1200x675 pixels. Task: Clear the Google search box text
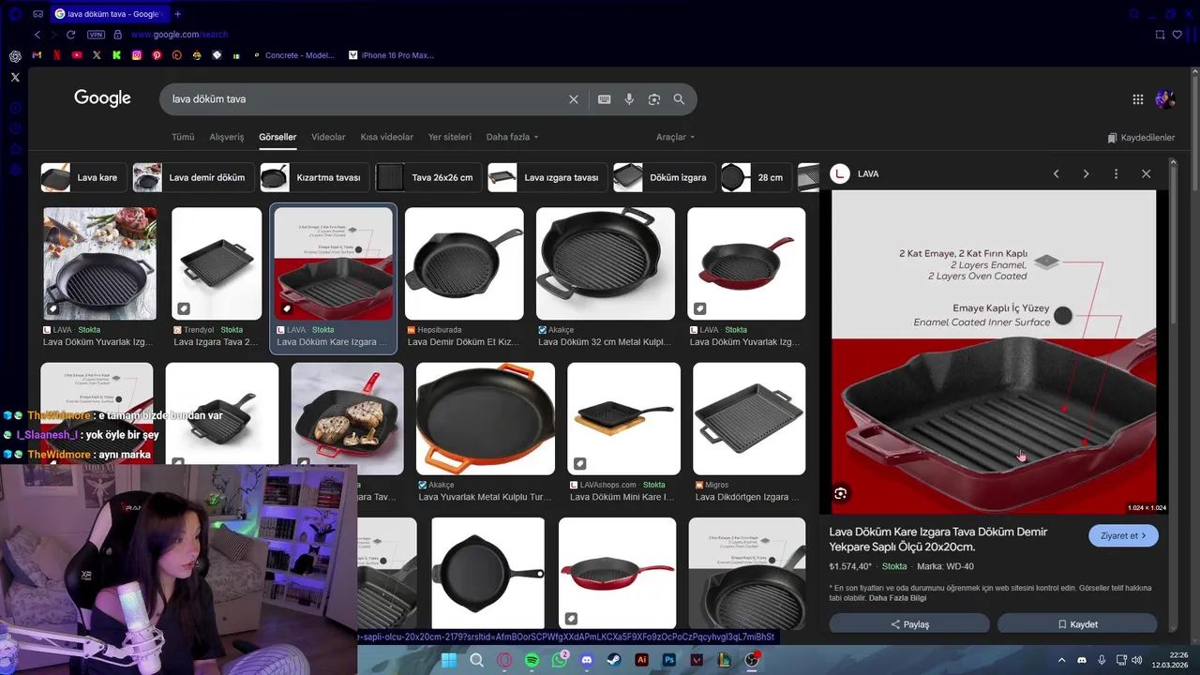pyautogui.click(x=574, y=99)
